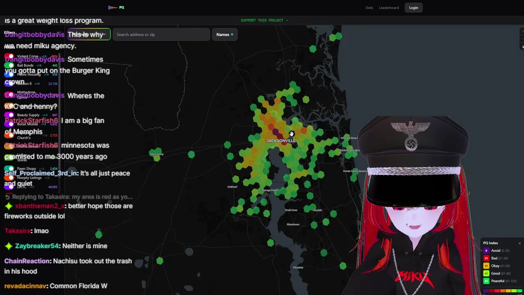Toggle the Section 8 filter
Image resolution: width=524 pixels, height=295 pixels.
(x=9, y=84)
